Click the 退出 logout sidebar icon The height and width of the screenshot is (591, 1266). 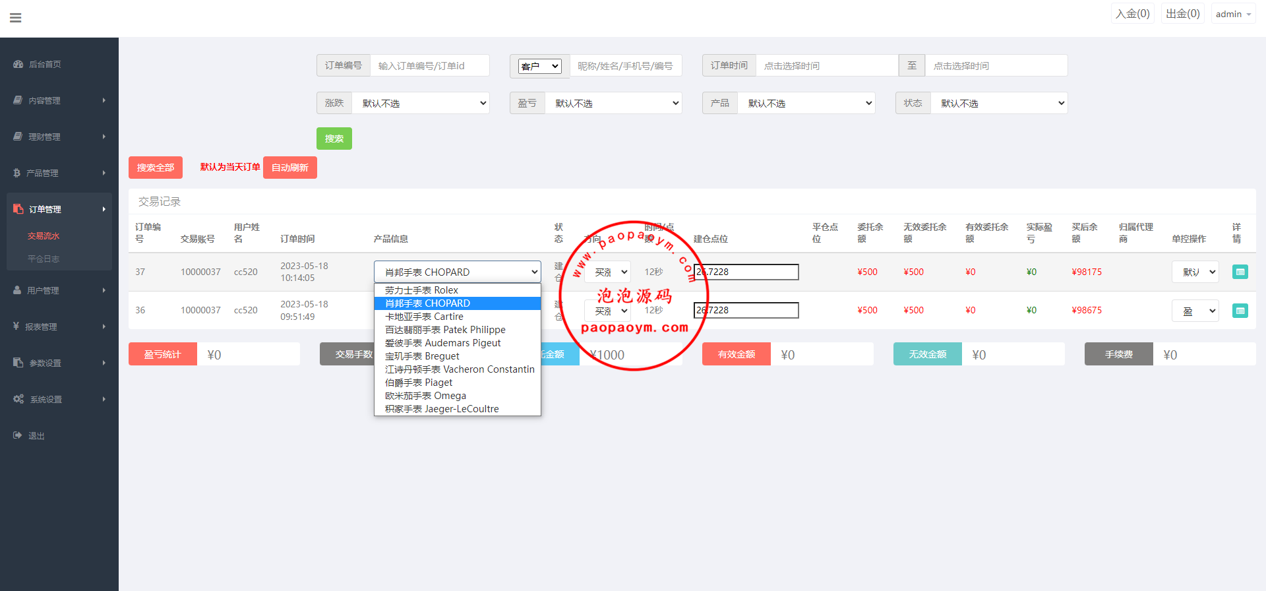coord(18,435)
